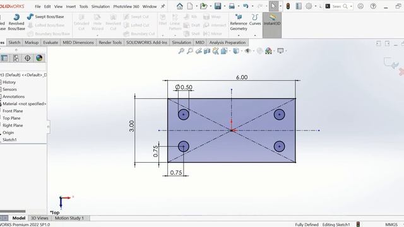Switch to the Analysis Preparation tab
This screenshot has height=227, width=404.
click(227, 42)
